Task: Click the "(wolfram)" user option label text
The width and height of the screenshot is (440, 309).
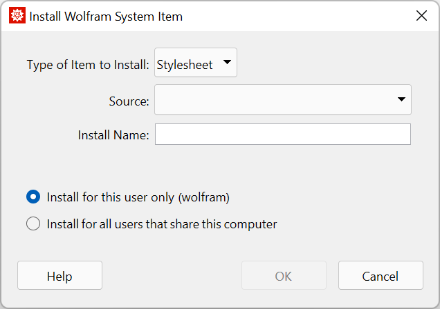Action: [203, 197]
